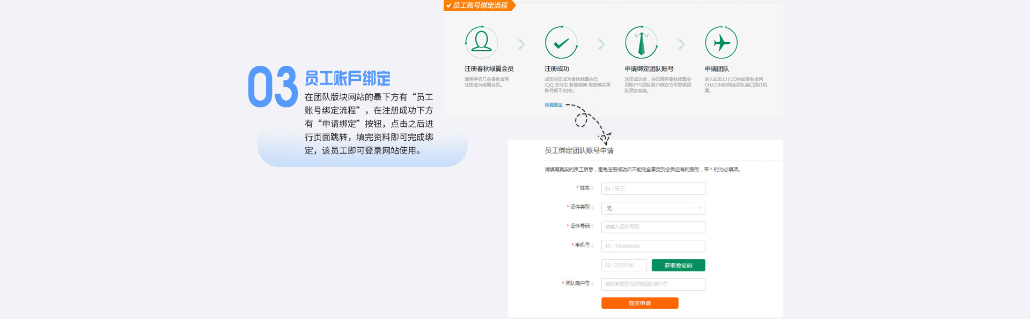Open the 申请绑定 link
Image resolution: width=1030 pixels, height=319 pixels.
(553, 105)
